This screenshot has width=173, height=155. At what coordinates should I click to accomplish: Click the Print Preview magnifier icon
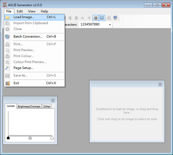click(x=7, y=50)
